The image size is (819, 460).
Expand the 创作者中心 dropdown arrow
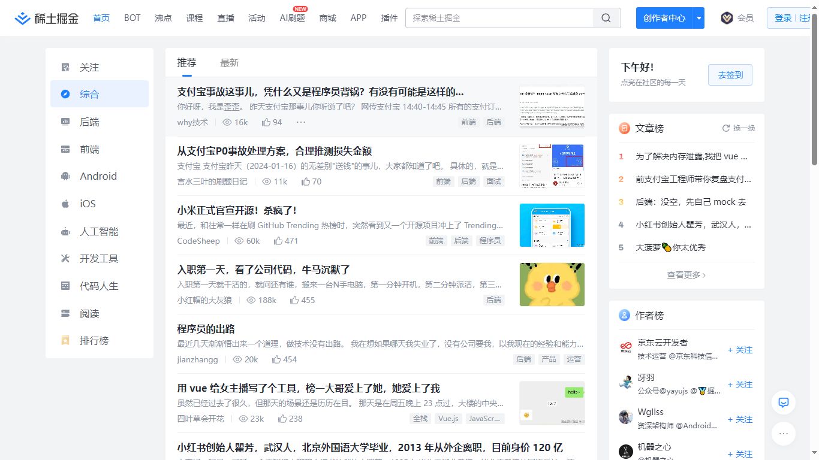point(698,18)
